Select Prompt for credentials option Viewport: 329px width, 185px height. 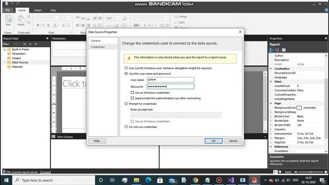pyautogui.click(x=126, y=104)
